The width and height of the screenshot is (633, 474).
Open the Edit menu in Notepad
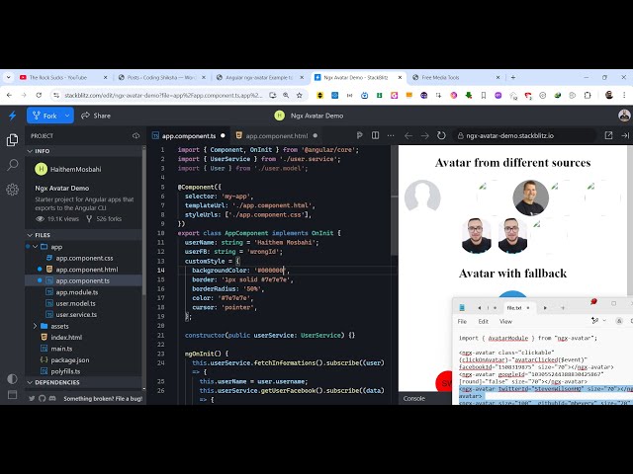pyautogui.click(x=483, y=321)
